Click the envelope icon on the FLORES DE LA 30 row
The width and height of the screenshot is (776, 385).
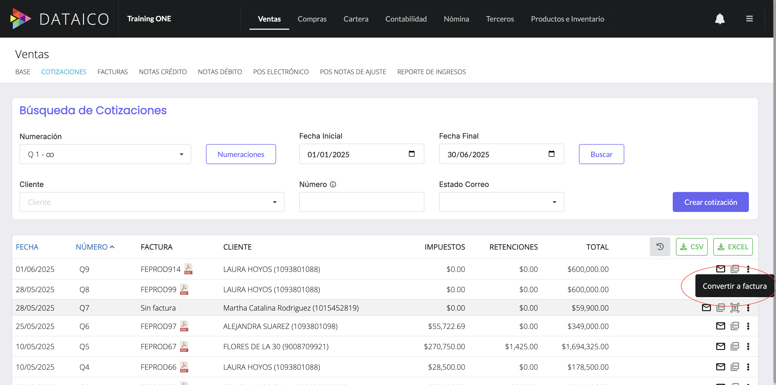[x=721, y=347]
